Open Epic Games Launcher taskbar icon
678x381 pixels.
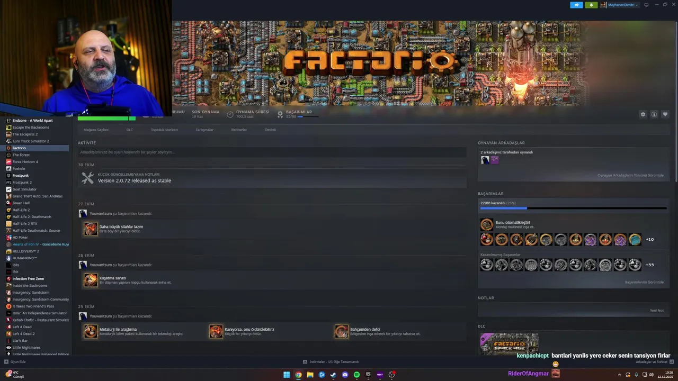(368, 375)
